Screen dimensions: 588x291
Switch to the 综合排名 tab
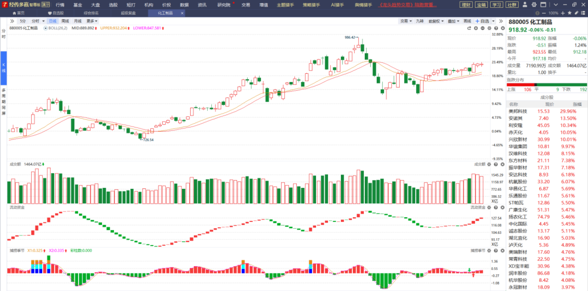coord(91,13)
